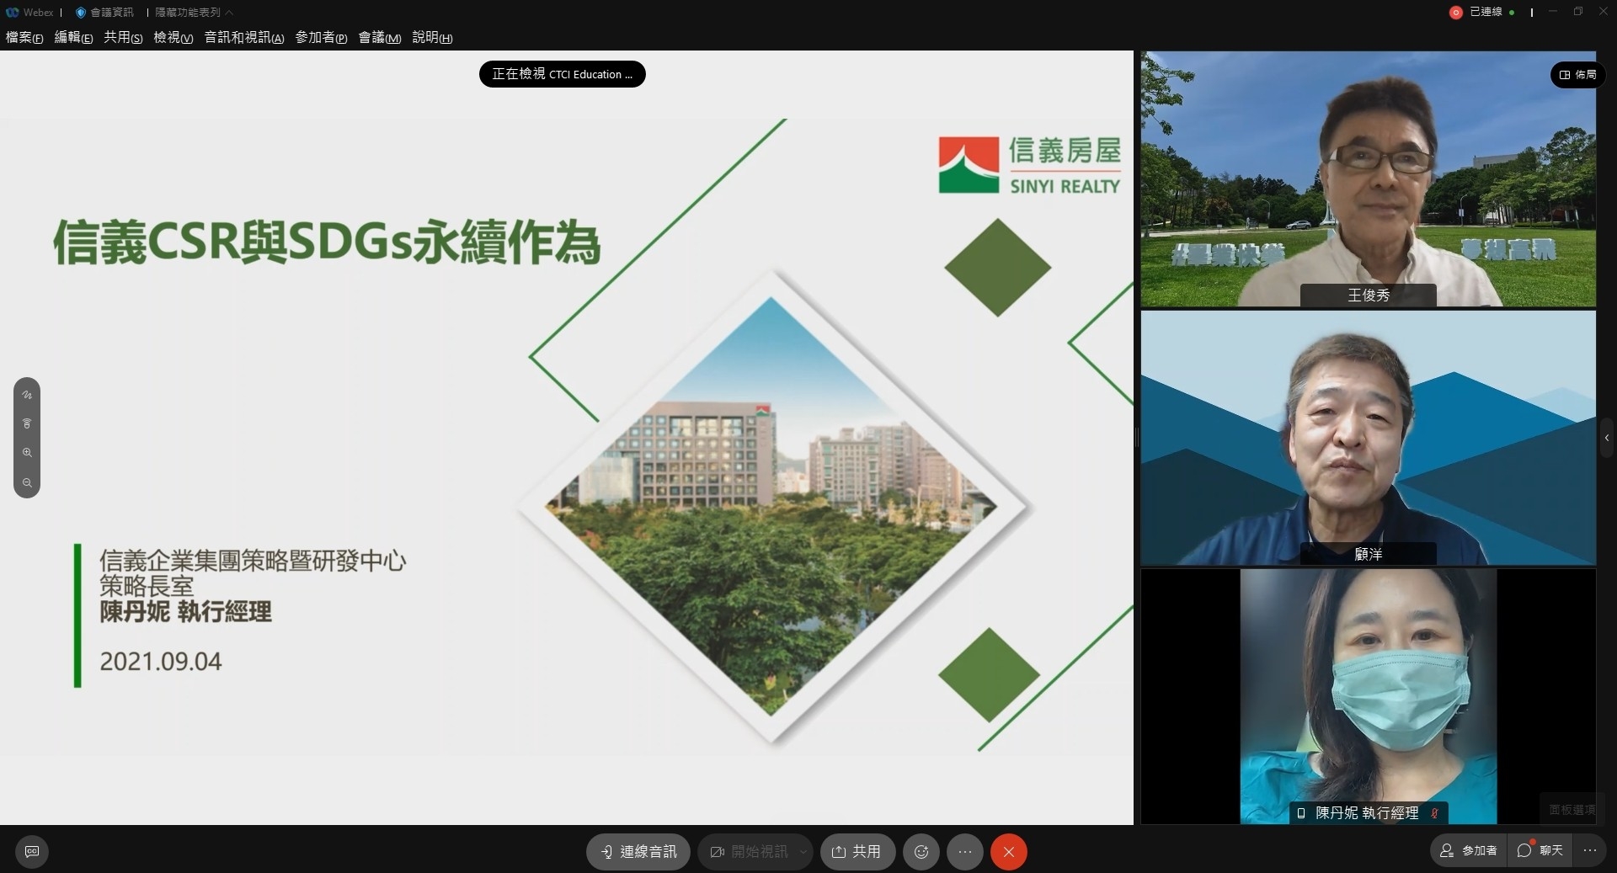Open the emoji reactions panel
This screenshot has width=1617, height=873.
click(x=921, y=852)
